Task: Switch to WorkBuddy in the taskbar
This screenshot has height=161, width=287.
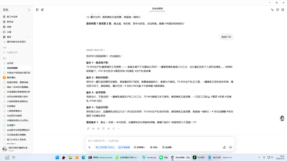Action: pyautogui.click(x=150, y=158)
